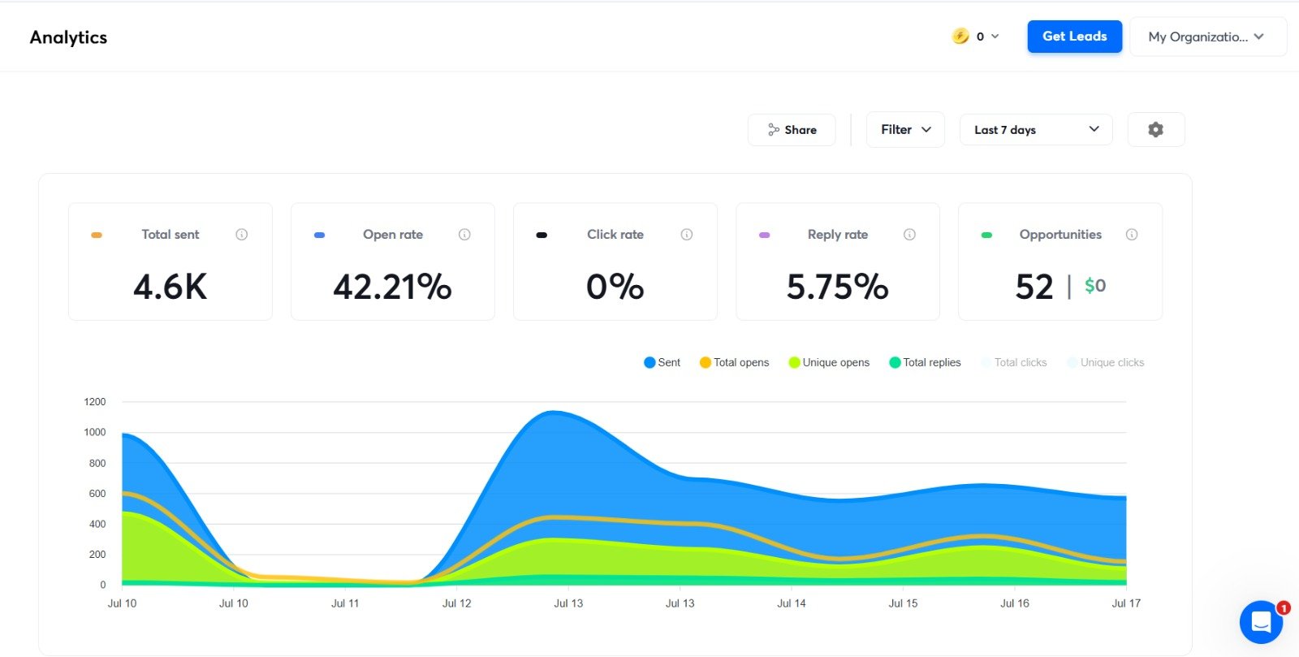Enable the Unique clicks legend series
Screen dimensions: 1299x657
click(x=1106, y=363)
